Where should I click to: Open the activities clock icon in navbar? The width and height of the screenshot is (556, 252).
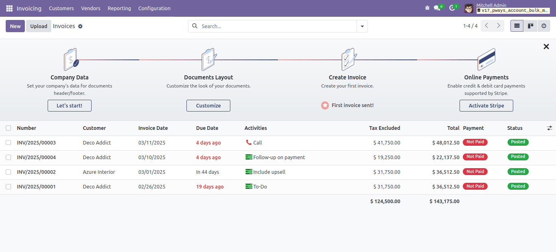452,8
